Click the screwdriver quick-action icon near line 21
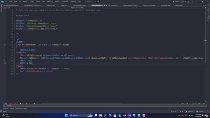 tap(5, 63)
